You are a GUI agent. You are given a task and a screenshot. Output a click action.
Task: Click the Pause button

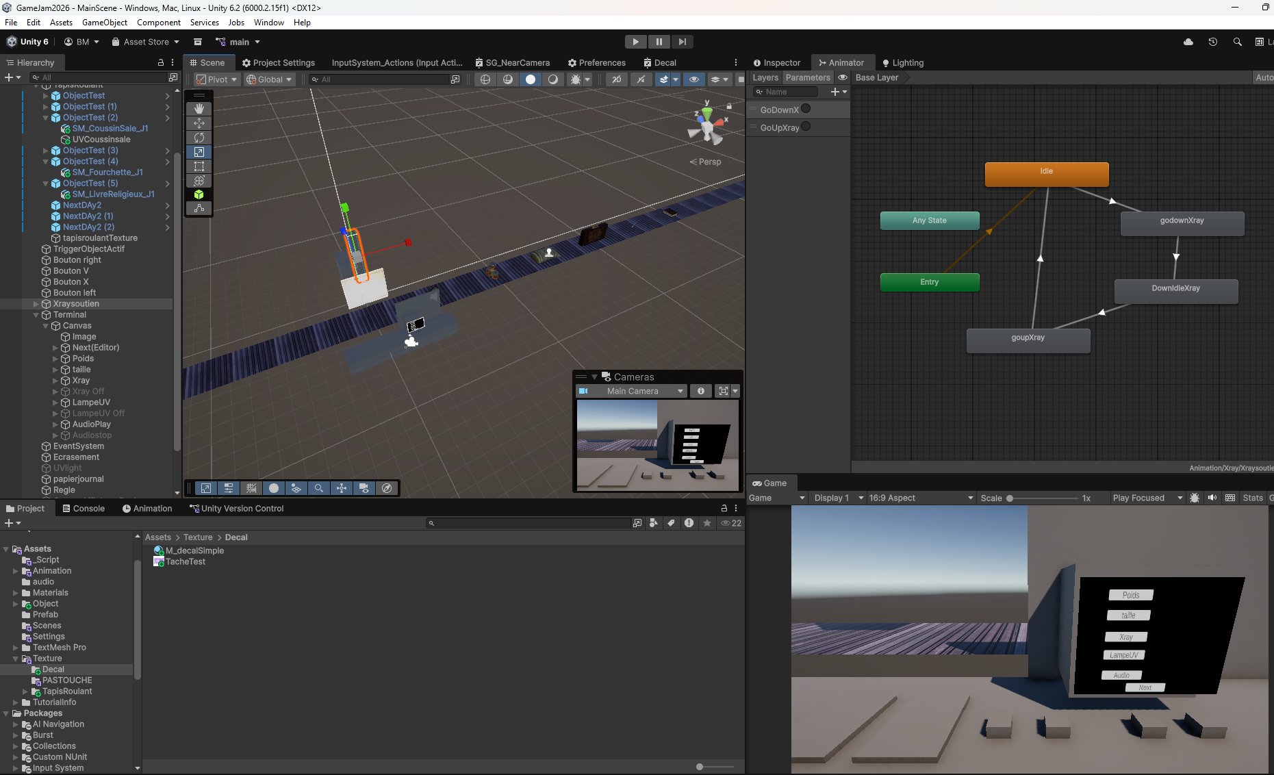[x=659, y=42]
